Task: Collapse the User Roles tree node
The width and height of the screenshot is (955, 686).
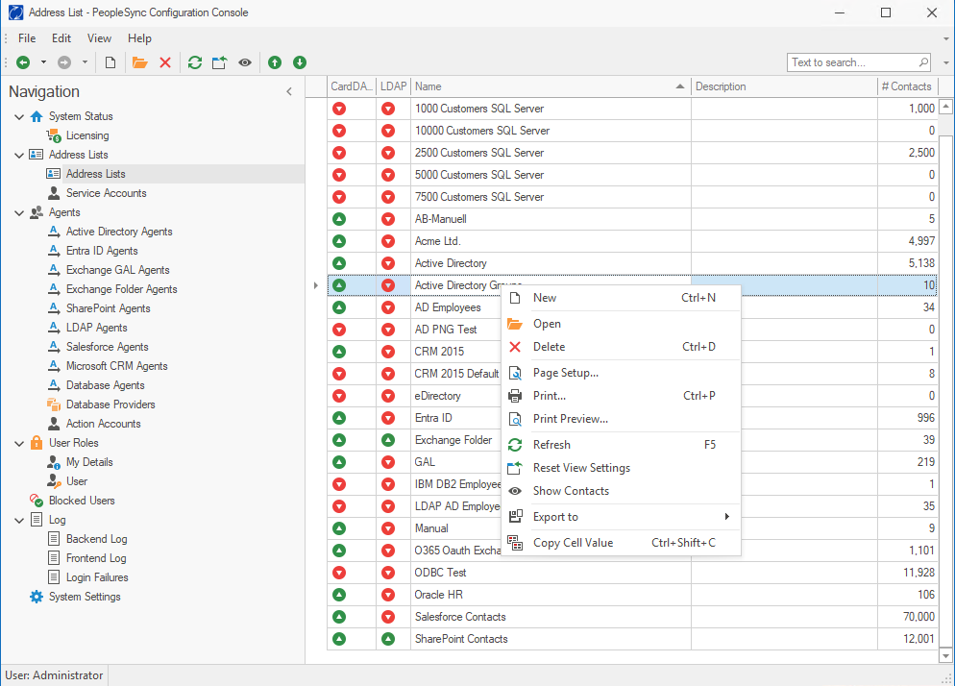Action: click(19, 443)
